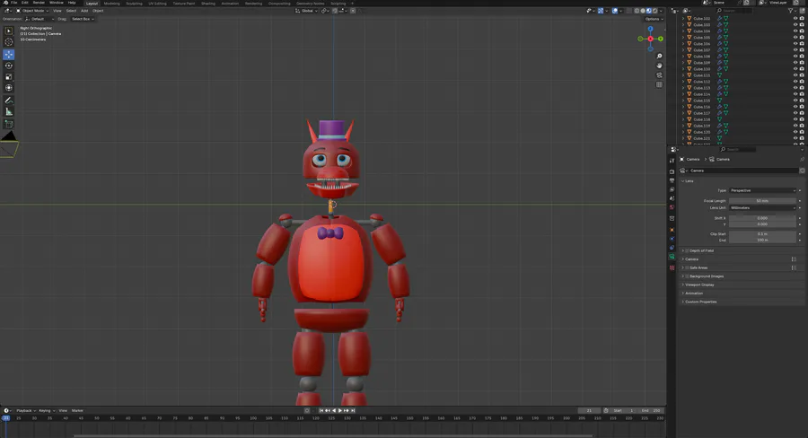Open the Render menu
This screenshot has height=438, width=808.
point(39,3)
